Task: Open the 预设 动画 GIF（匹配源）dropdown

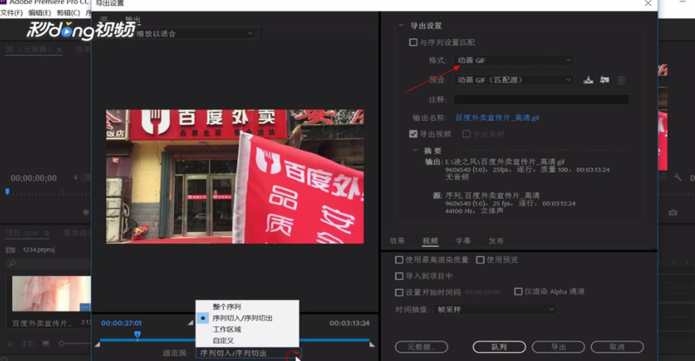Action: coord(514,80)
